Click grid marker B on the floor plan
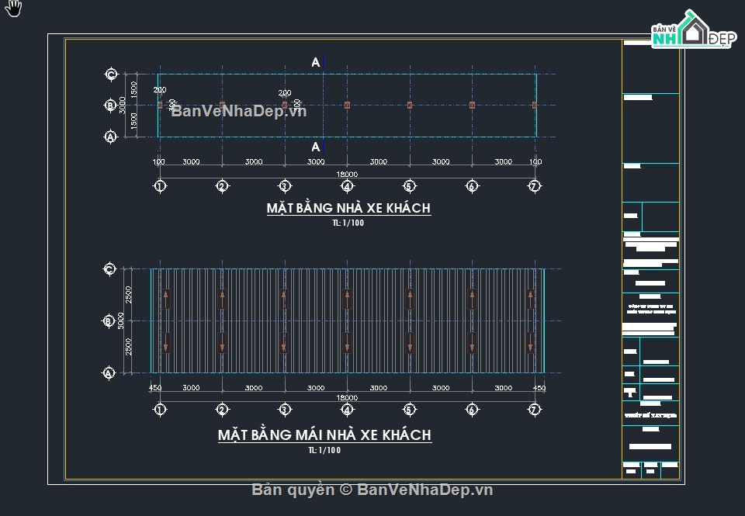The width and height of the screenshot is (745, 516). (111, 104)
